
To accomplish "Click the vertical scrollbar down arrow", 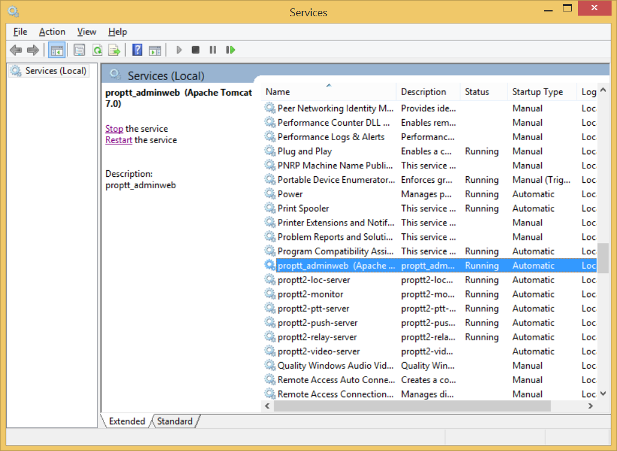I will (x=603, y=394).
